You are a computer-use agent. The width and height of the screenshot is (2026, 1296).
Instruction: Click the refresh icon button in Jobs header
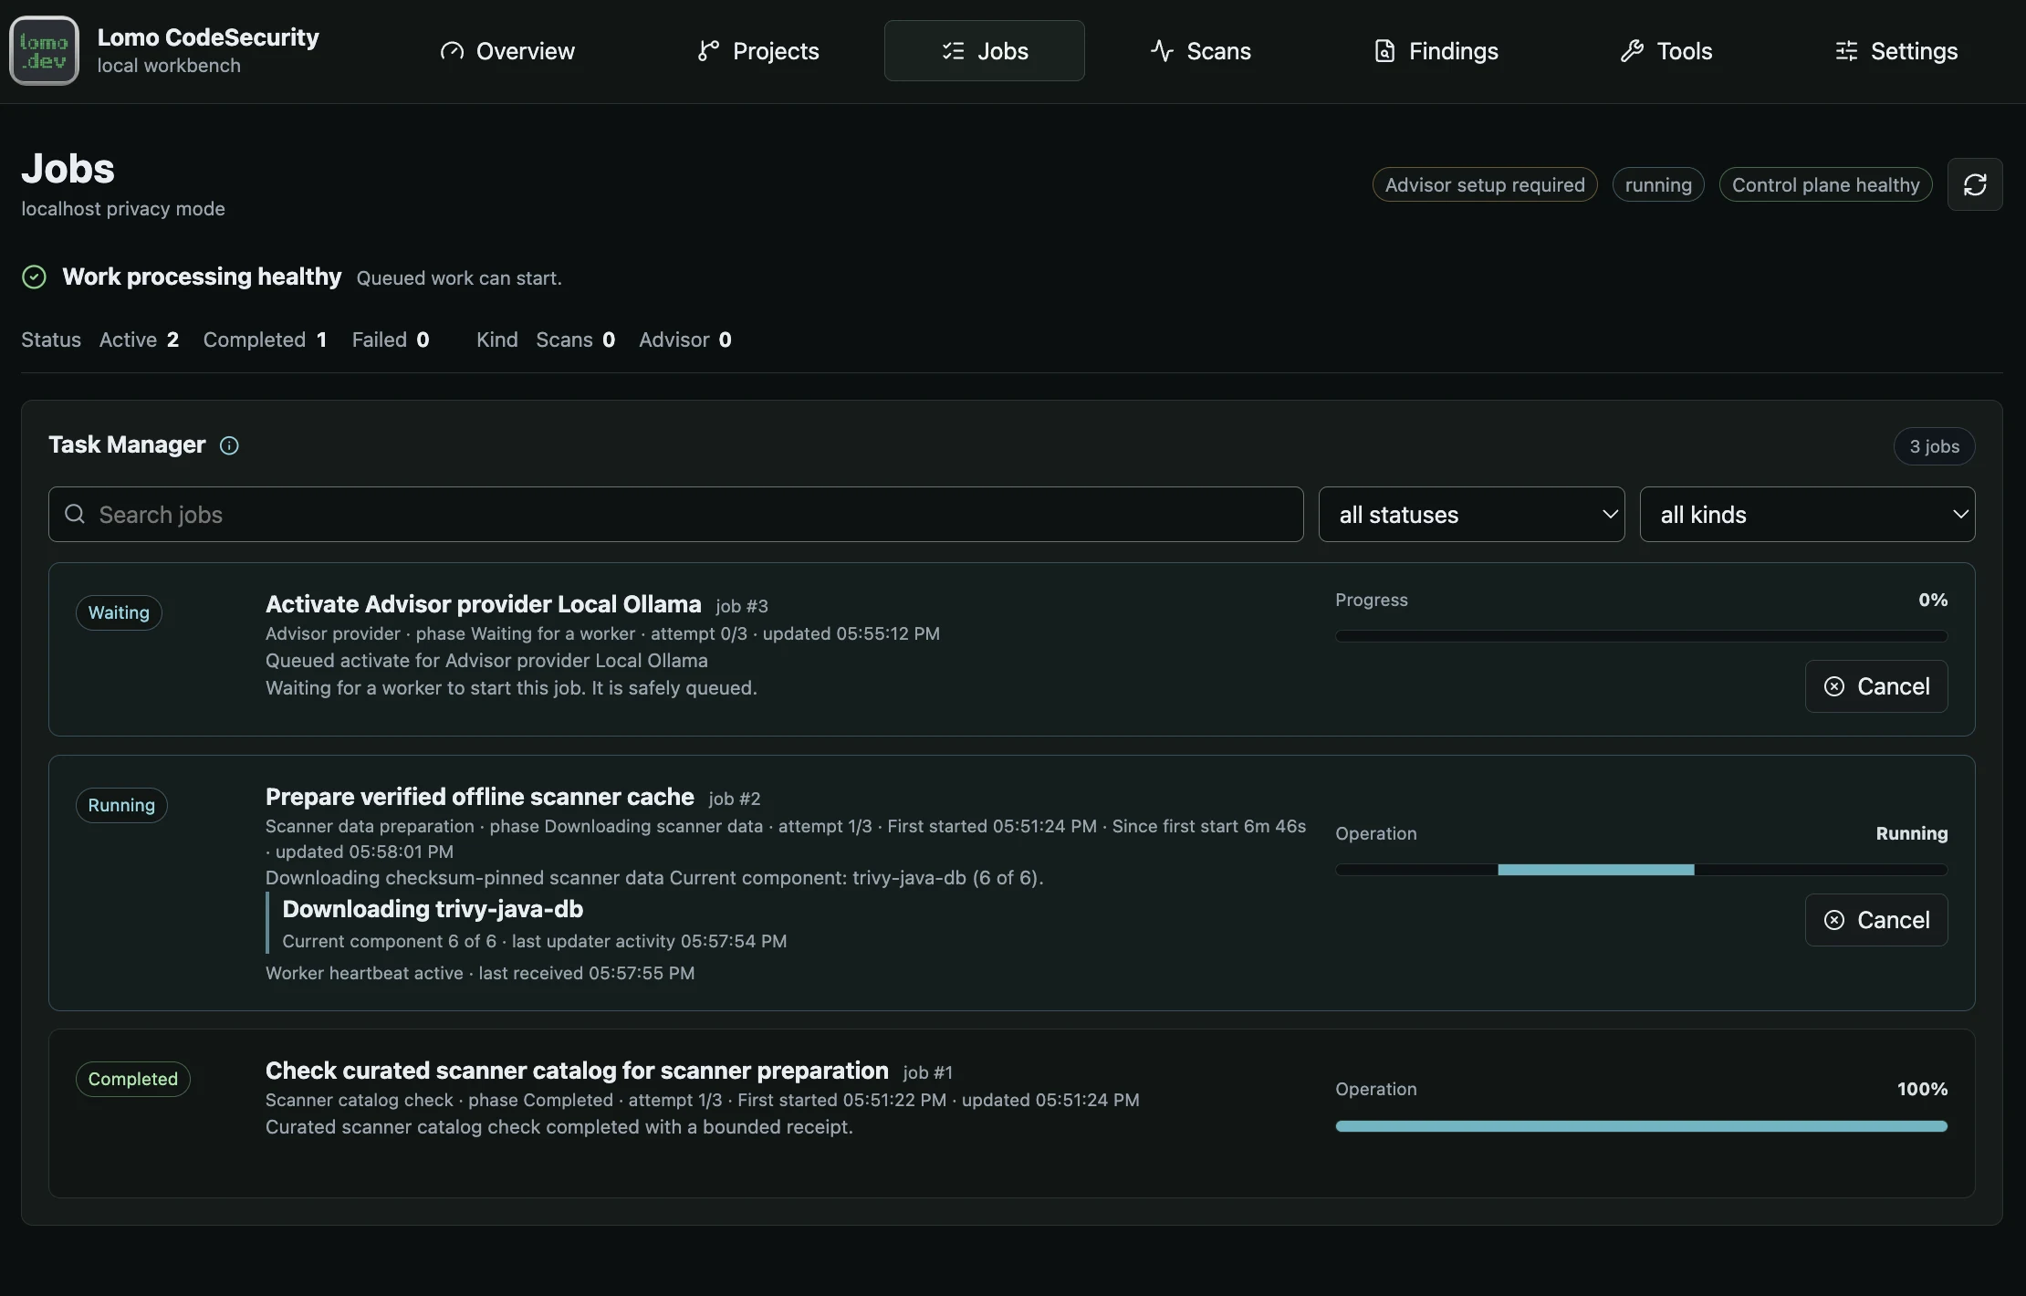pyautogui.click(x=1975, y=184)
